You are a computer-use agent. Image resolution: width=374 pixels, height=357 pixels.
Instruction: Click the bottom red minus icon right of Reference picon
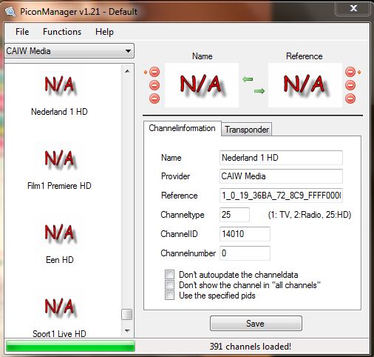[350, 99]
